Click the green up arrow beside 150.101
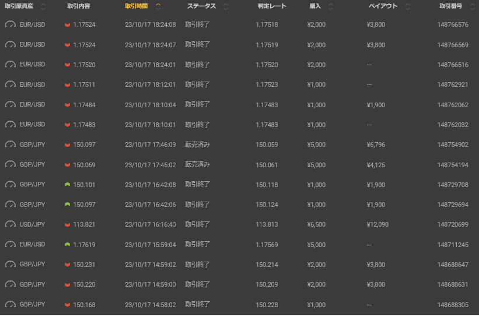Screen dimensions: 479x317 coord(67,185)
